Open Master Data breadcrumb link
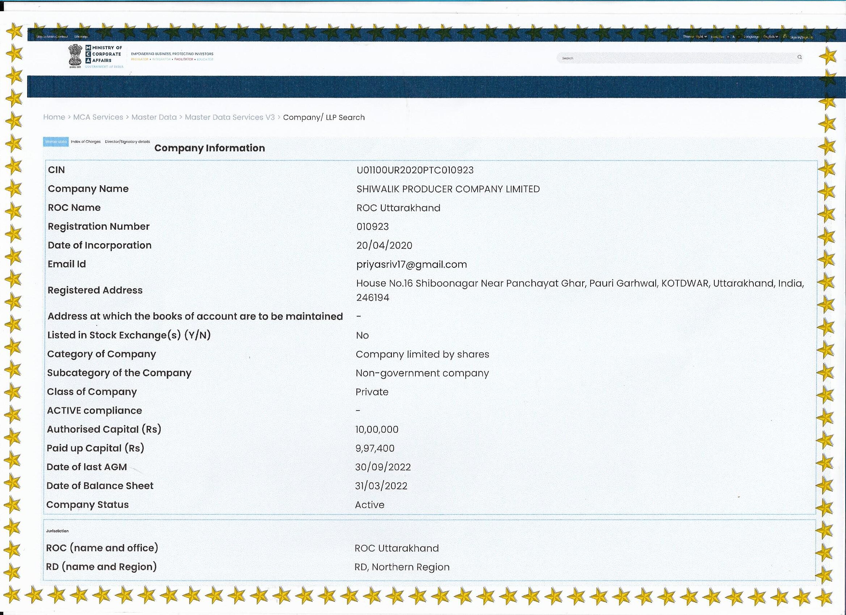The image size is (846, 615). pyautogui.click(x=154, y=117)
